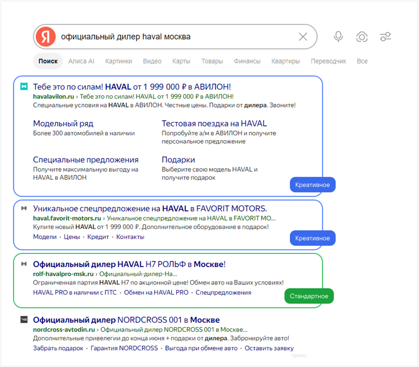Click the havalavilon.ru domain link

(x=53, y=96)
